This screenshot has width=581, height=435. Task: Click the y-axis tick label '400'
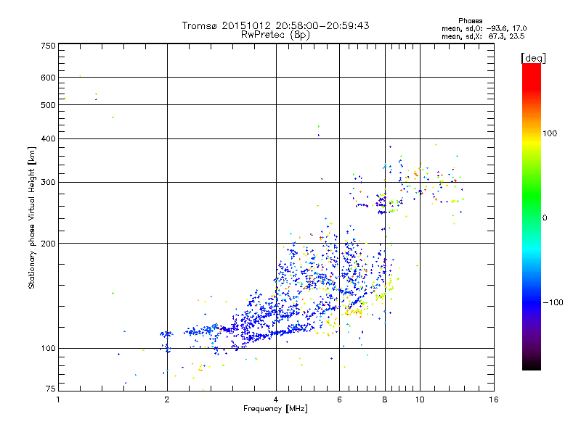pos(48,139)
